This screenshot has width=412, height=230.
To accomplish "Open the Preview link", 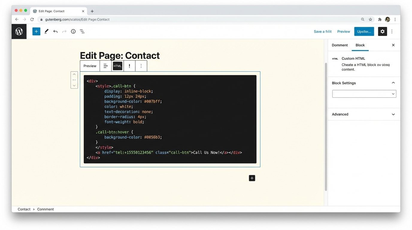I will (x=343, y=31).
